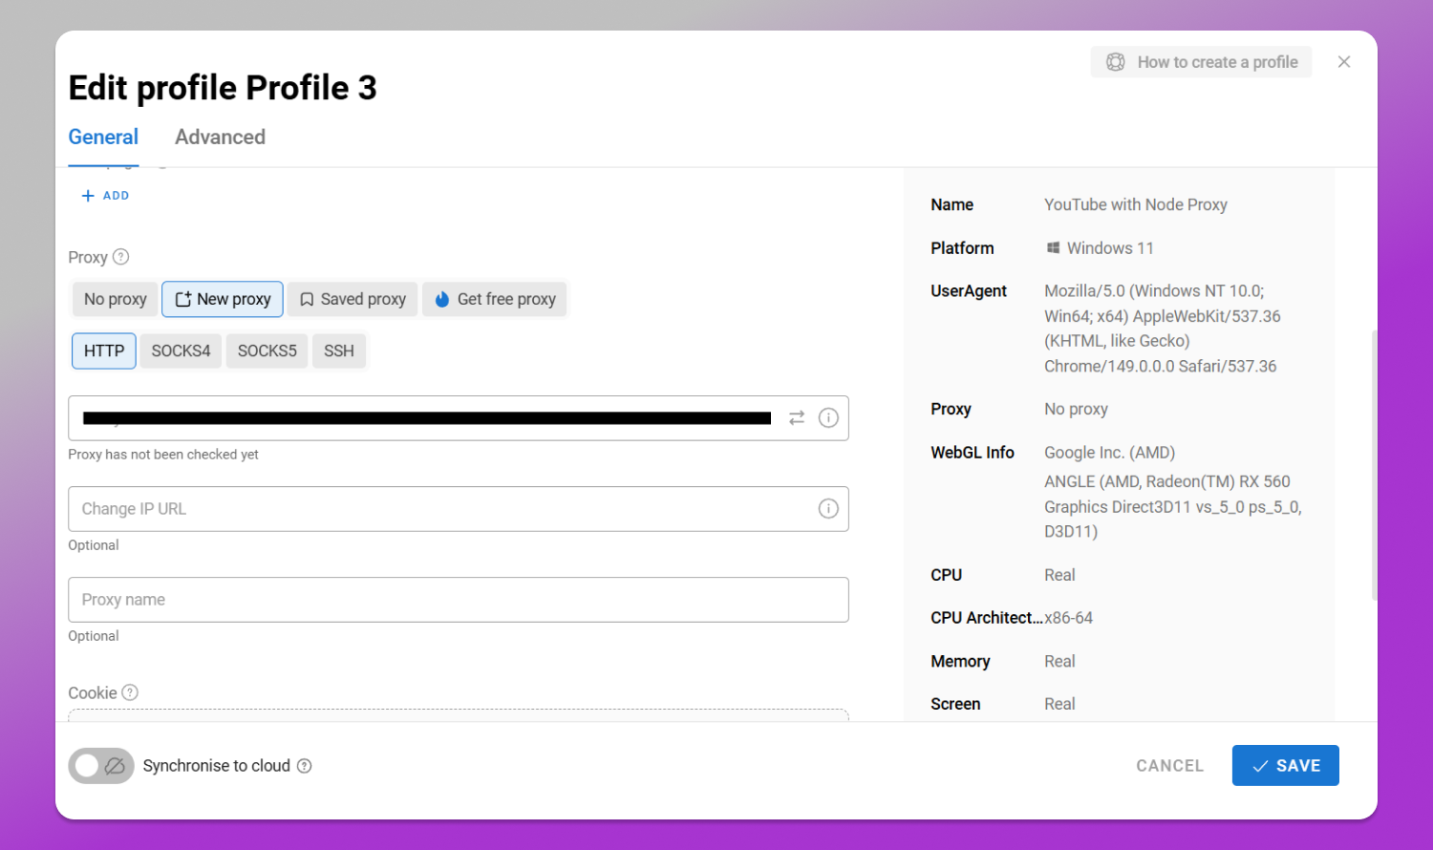
Task: Focus the Proxy name field
Action: pyautogui.click(x=459, y=600)
